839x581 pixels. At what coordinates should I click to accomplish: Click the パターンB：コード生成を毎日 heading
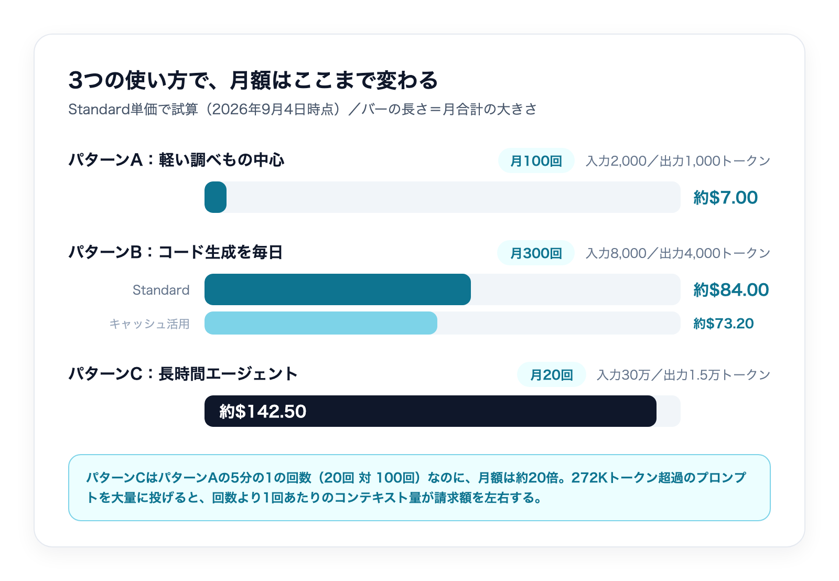tap(176, 252)
